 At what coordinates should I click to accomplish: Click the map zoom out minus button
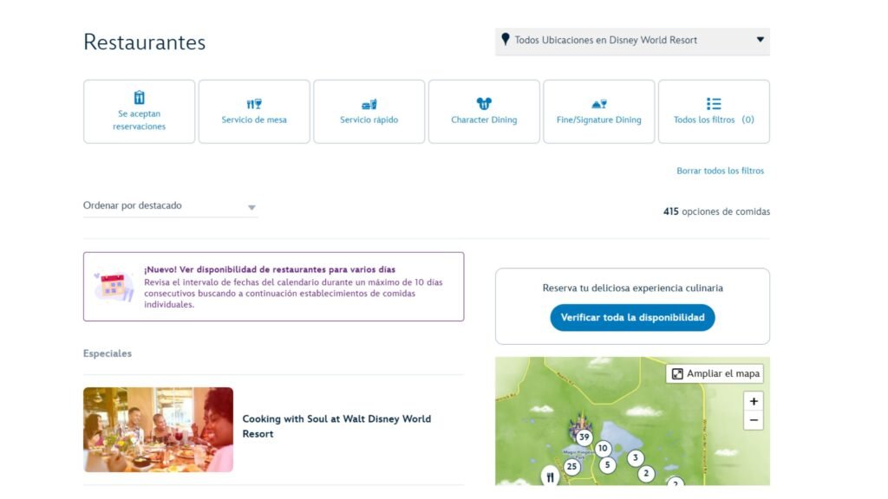point(754,420)
